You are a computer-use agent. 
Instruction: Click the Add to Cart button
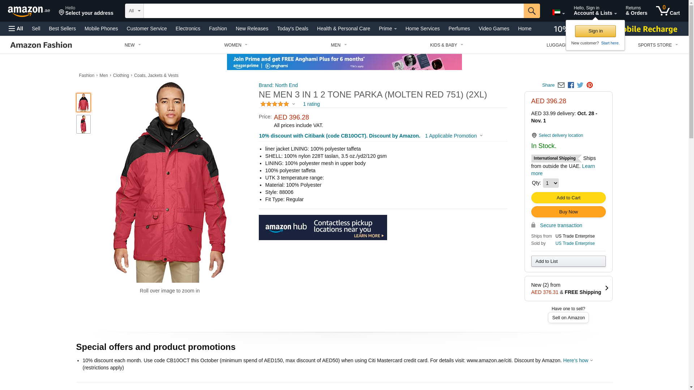pos(568,198)
